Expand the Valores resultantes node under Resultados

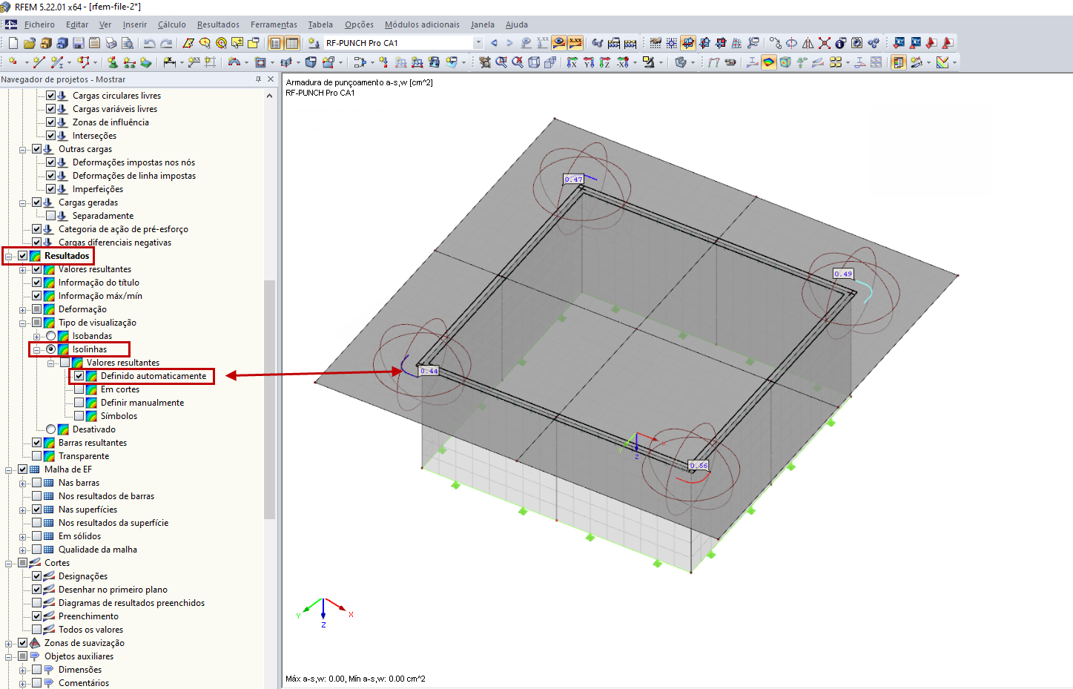tap(23, 269)
